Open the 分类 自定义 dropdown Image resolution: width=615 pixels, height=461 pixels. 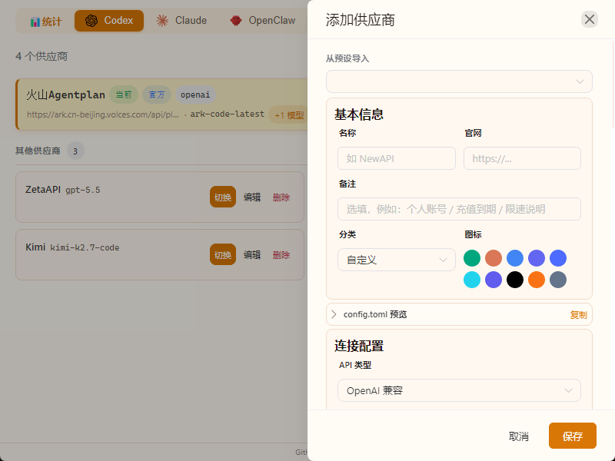click(396, 260)
